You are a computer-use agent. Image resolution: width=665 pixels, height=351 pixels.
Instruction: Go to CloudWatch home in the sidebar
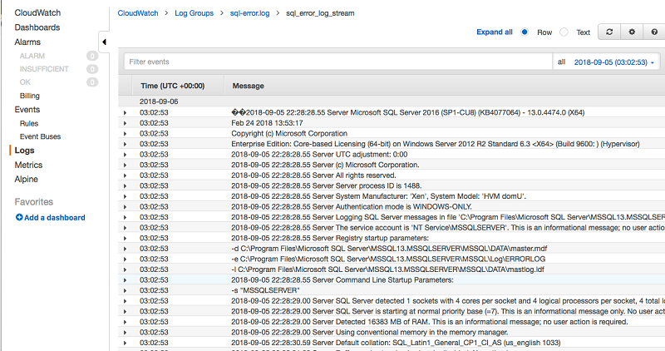pyautogui.click(x=37, y=12)
